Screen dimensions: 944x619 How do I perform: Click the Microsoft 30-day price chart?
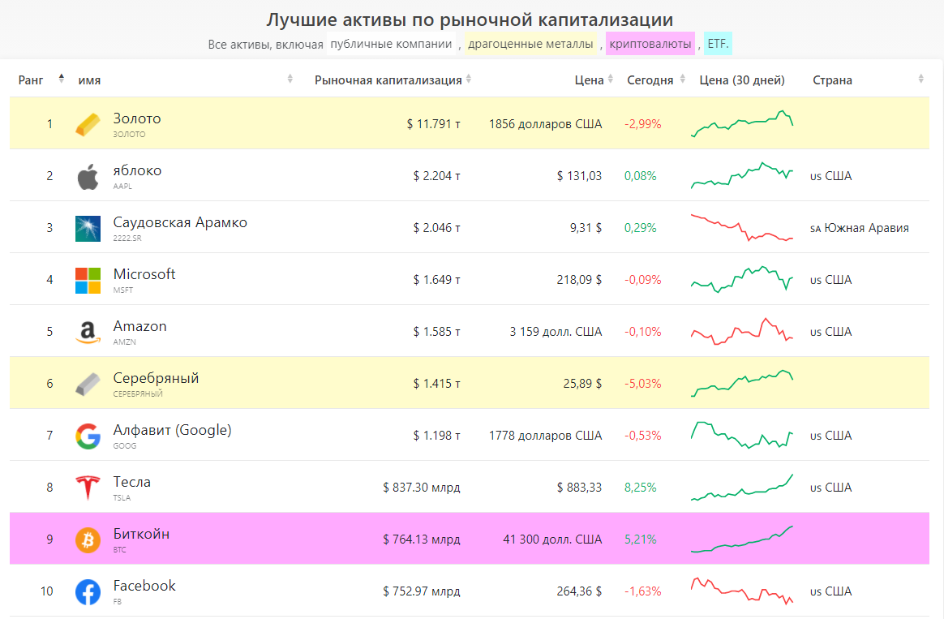pyautogui.click(x=742, y=279)
